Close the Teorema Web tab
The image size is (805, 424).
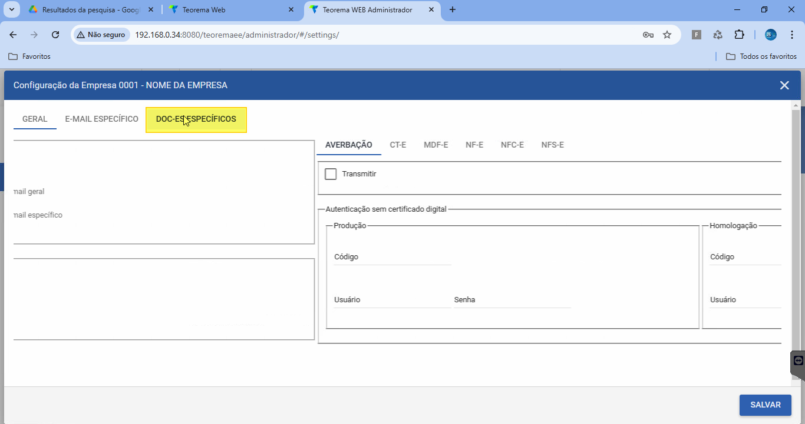(291, 10)
